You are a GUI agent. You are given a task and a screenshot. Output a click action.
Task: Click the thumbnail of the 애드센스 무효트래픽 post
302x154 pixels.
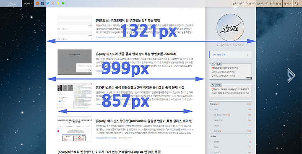click(x=75, y=28)
